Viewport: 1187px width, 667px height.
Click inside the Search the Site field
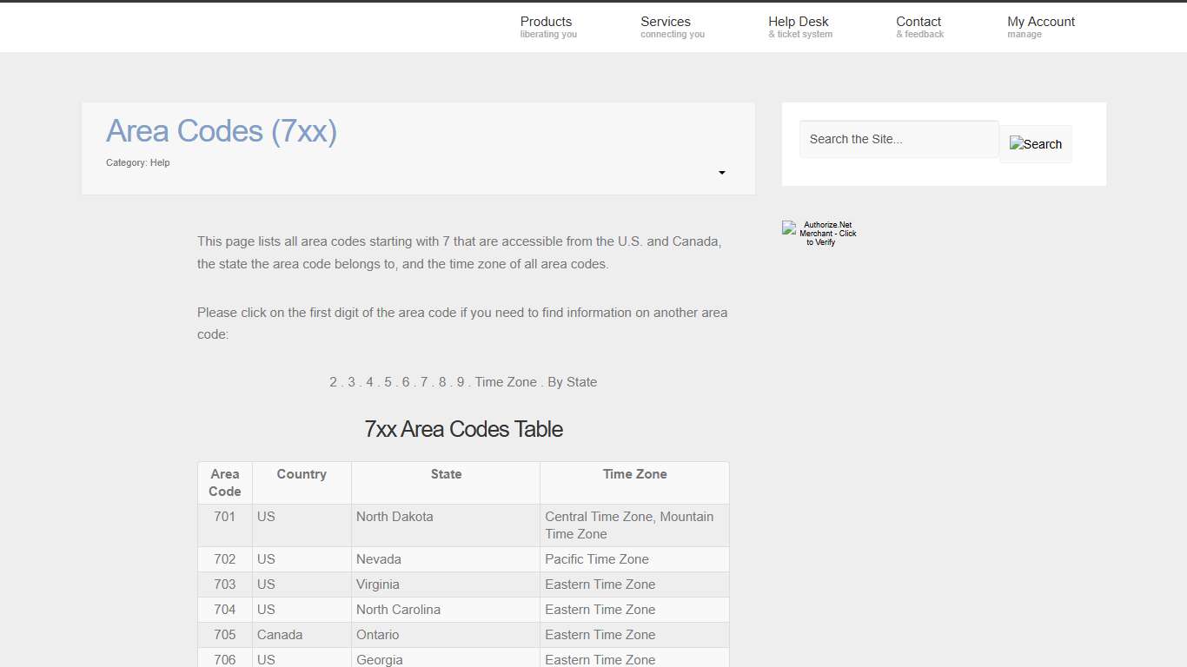[899, 138]
